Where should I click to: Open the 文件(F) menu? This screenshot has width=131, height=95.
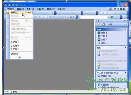pyautogui.click(x=11, y=9)
